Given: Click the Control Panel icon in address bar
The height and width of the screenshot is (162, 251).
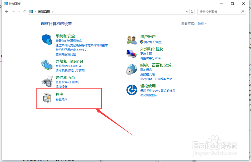Looking at the screenshot, I should pos(30,11).
